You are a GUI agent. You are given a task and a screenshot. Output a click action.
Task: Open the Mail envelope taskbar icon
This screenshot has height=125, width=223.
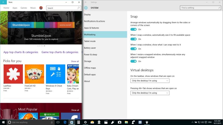(92, 122)
